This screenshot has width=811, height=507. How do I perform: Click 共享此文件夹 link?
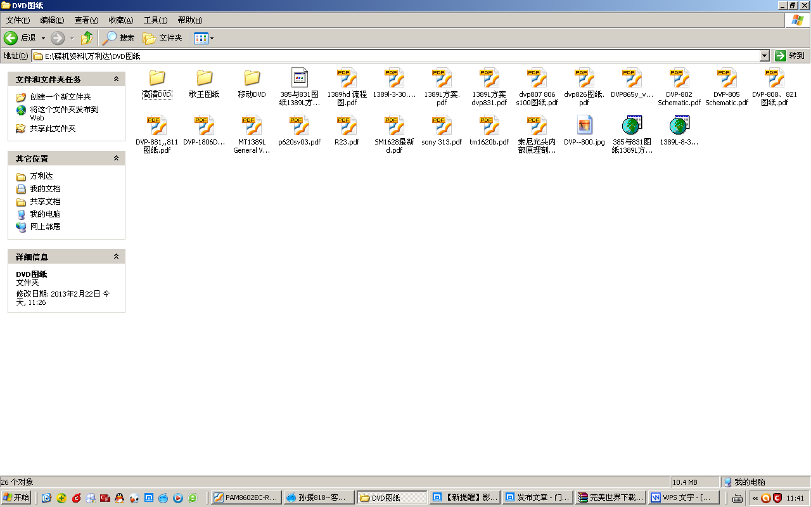53,129
